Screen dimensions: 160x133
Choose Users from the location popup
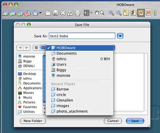tap(80, 64)
